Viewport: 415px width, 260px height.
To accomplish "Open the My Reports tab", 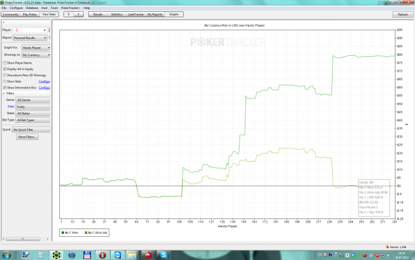I will pos(155,14).
